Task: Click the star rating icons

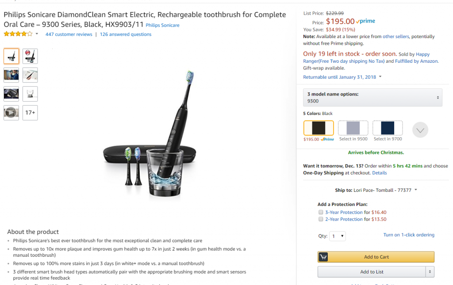Action: [18, 34]
